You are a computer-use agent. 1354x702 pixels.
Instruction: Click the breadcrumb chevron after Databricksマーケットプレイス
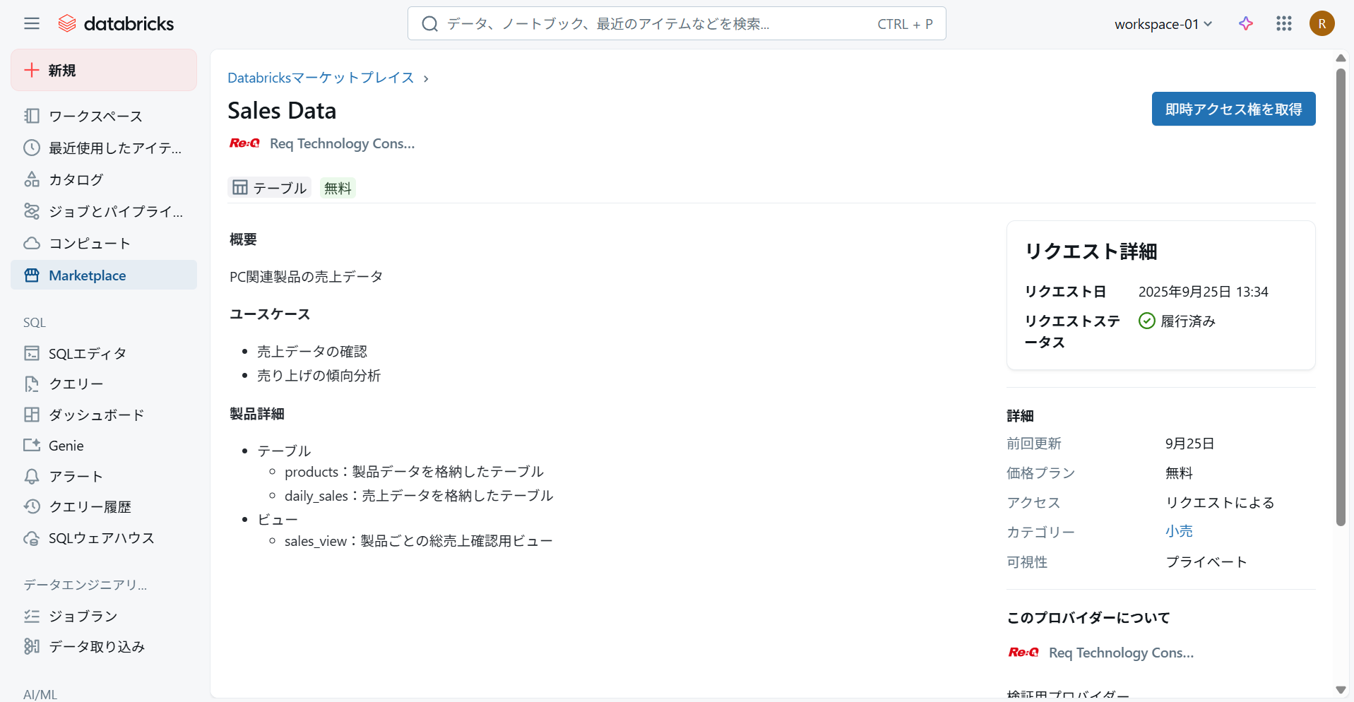[426, 78]
